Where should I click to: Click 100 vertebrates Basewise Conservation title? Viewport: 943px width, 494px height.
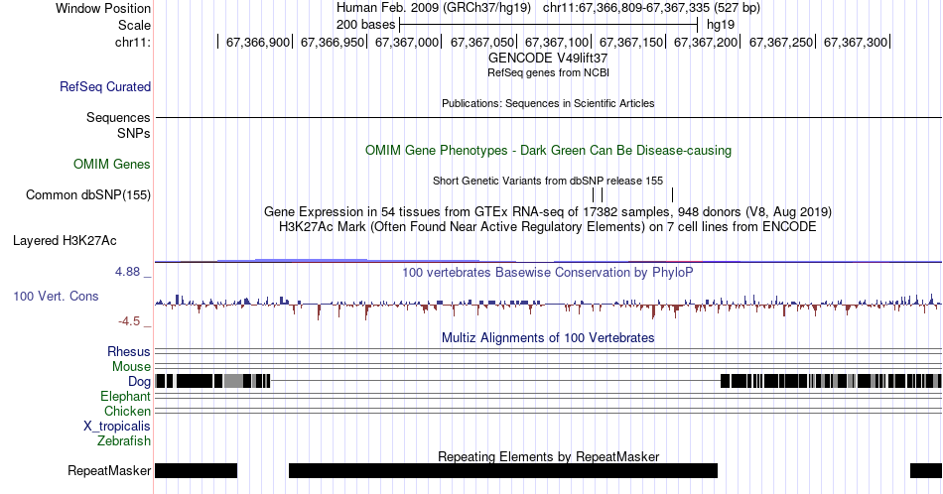click(548, 272)
